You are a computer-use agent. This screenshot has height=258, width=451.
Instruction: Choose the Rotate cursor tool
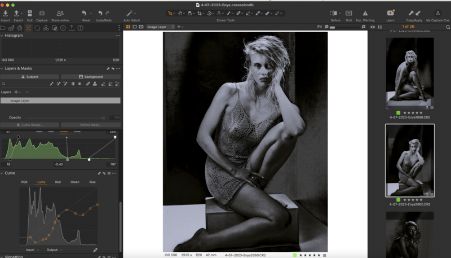(x=209, y=13)
